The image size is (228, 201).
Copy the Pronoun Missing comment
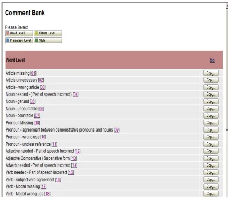point(211,123)
